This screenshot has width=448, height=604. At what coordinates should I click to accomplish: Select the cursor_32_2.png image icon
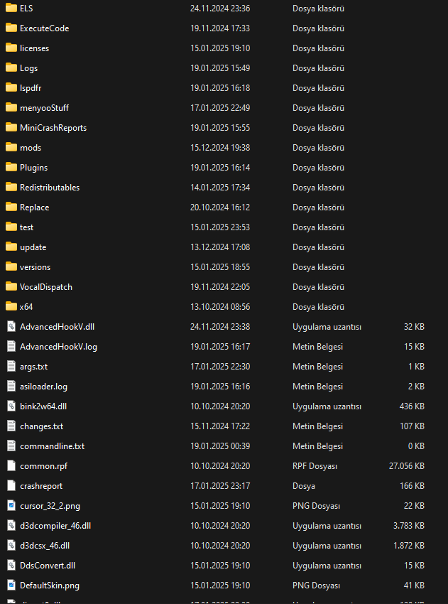[11, 506]
